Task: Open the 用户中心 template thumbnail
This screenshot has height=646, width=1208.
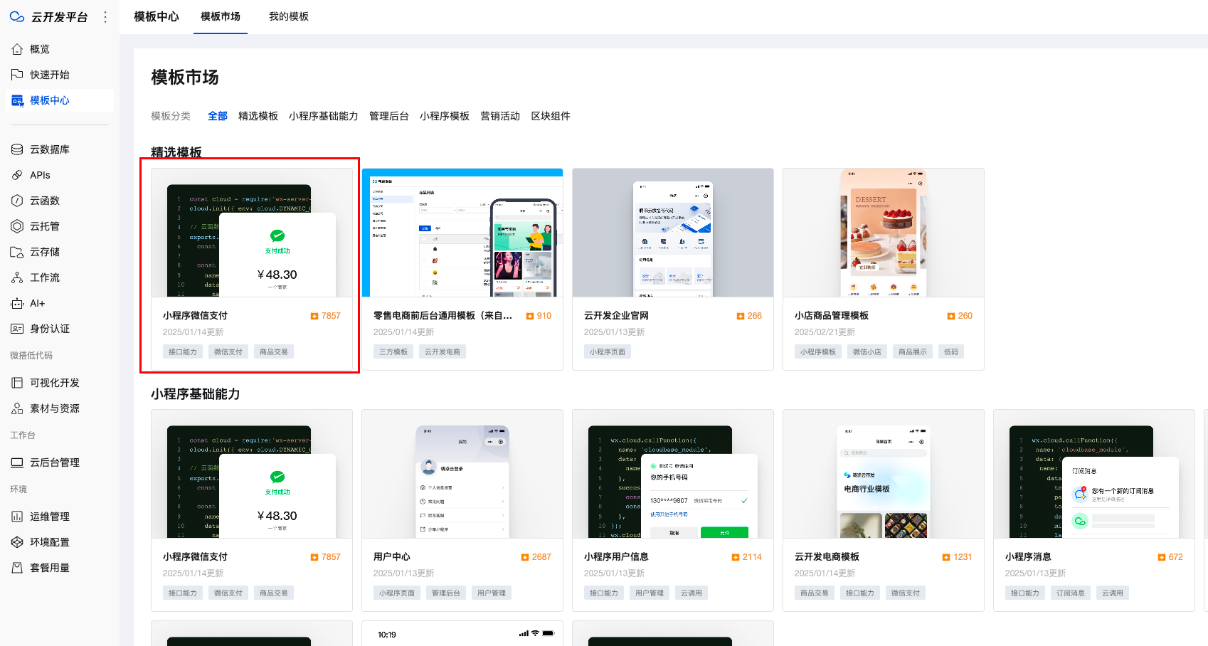Action: point(462,474)
